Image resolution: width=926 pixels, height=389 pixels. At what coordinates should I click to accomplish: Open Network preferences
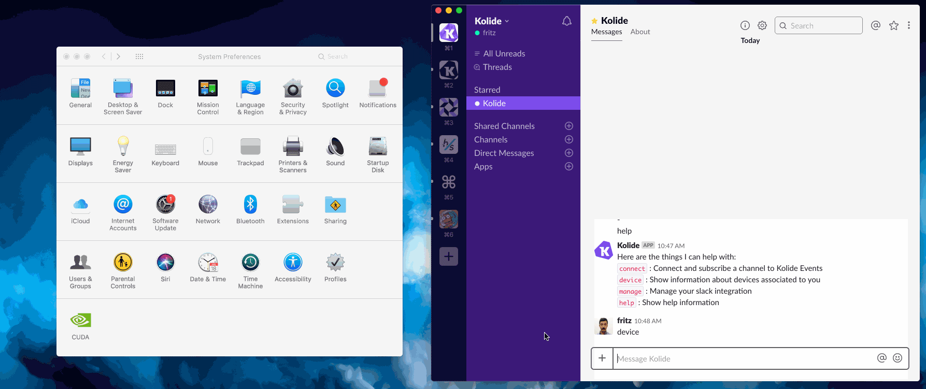point(208,210)
